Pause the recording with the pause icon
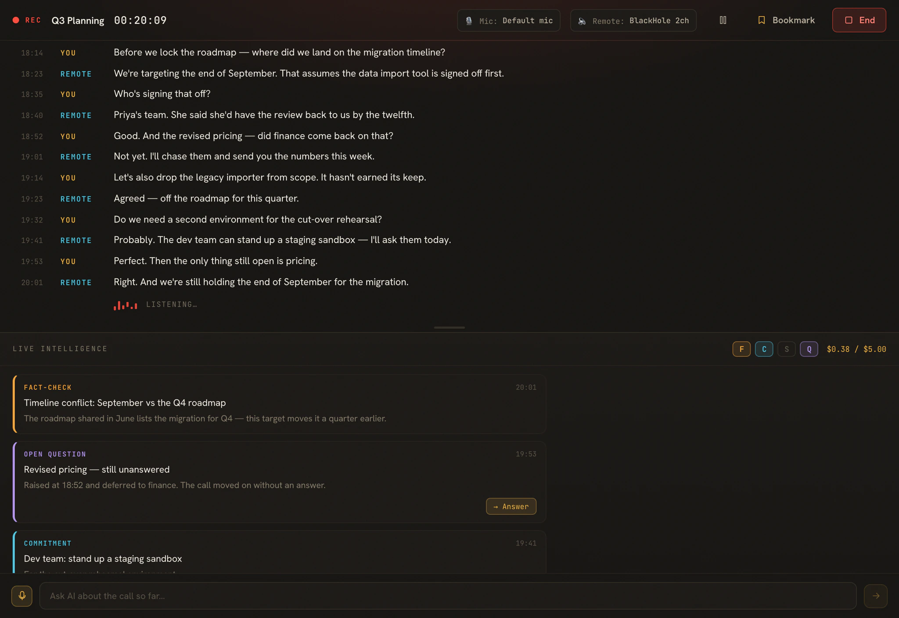Viewport: 899px width, 618px height. coord(723,20)
